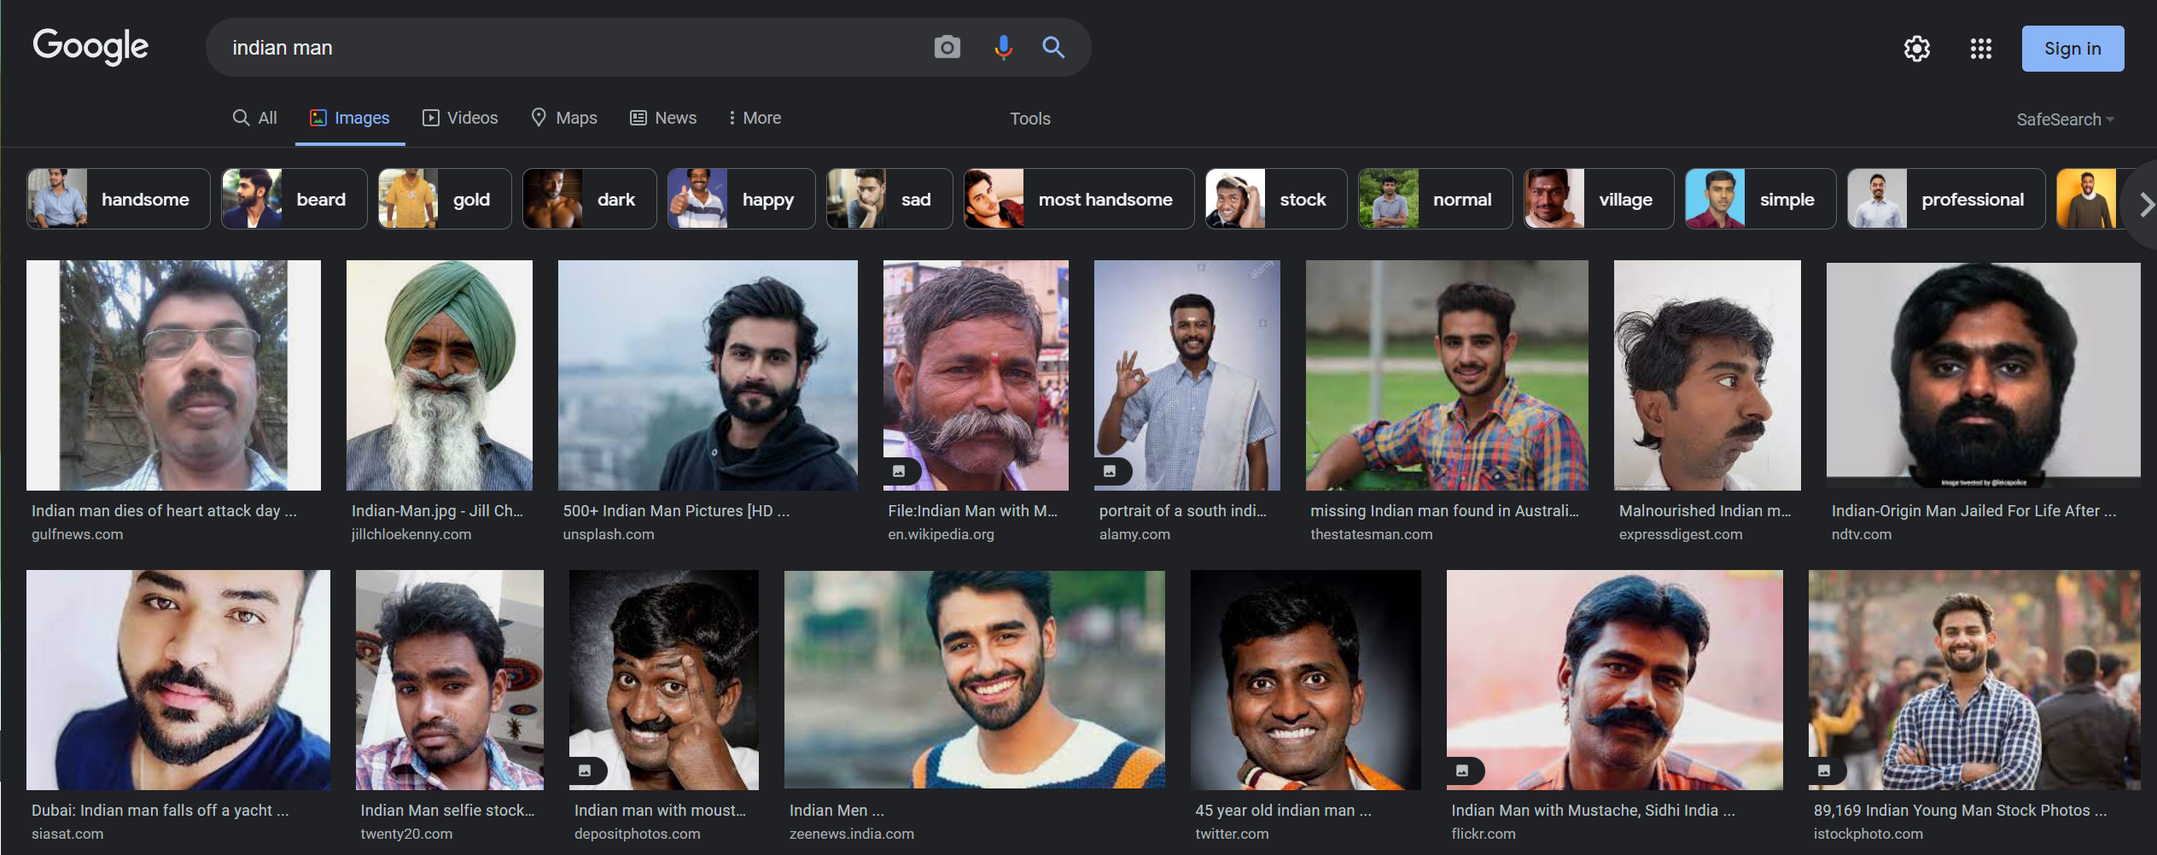
Task: Switch to the Videos tab
Action: tap(460, 118)
